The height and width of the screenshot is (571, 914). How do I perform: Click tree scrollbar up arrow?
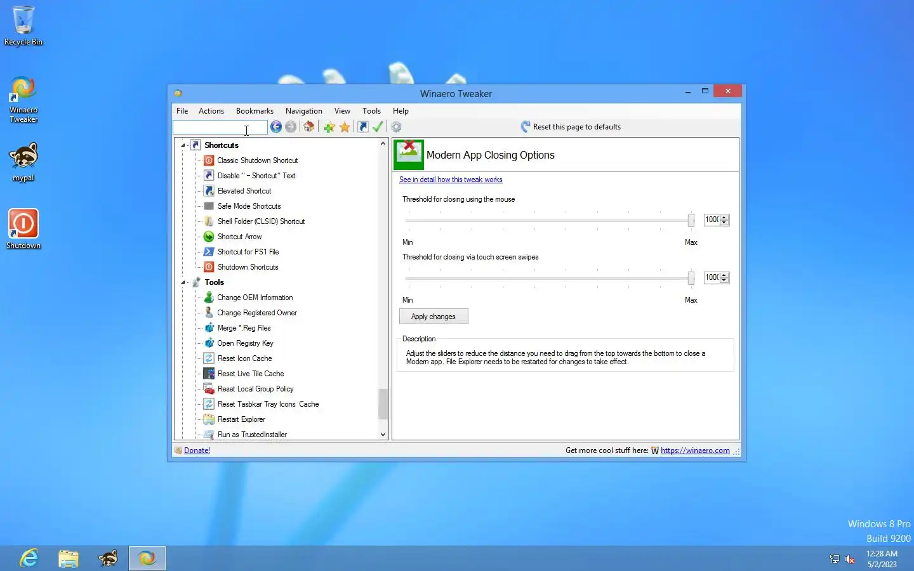[x=383, y=144]
